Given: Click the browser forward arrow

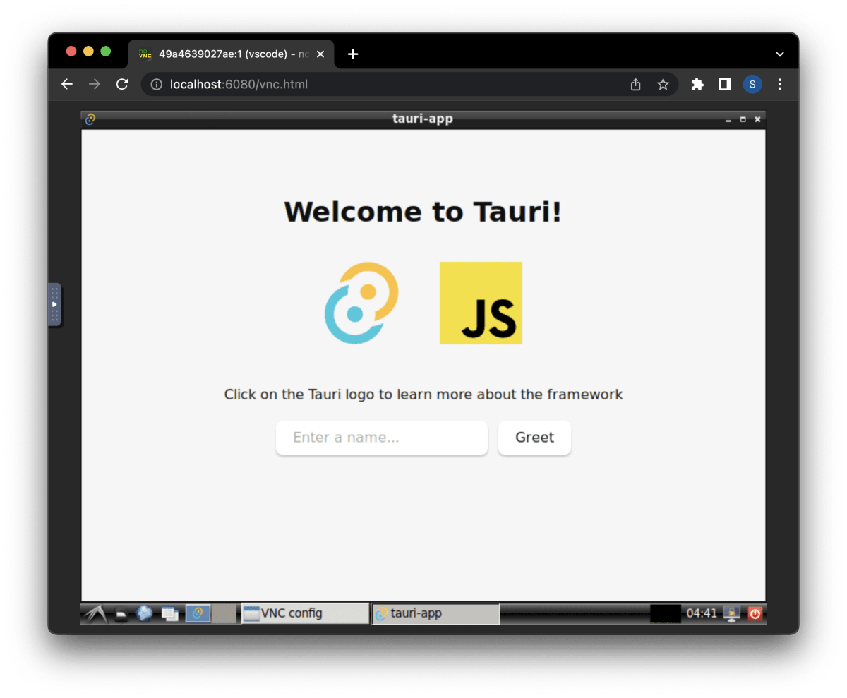Looking at the screenshot, I should 95,85.
